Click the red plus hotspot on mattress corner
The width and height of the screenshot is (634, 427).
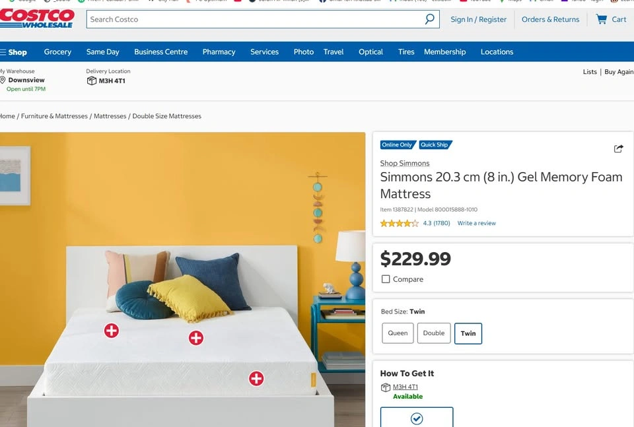tap(256, 379)
